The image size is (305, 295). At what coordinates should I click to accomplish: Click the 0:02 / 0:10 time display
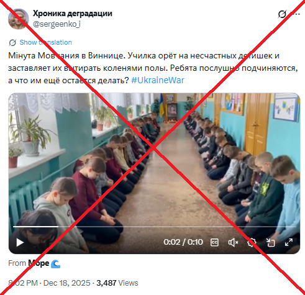click(x=183, y=242)
